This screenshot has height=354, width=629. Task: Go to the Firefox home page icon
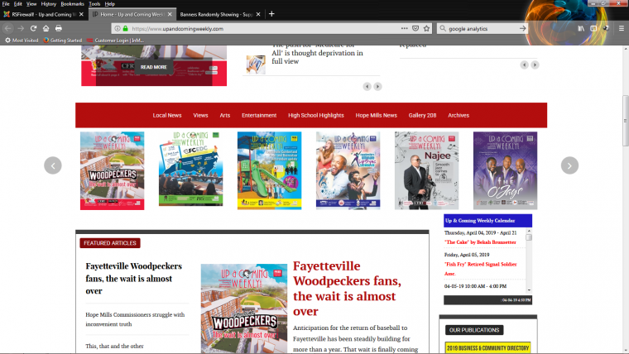46,28
